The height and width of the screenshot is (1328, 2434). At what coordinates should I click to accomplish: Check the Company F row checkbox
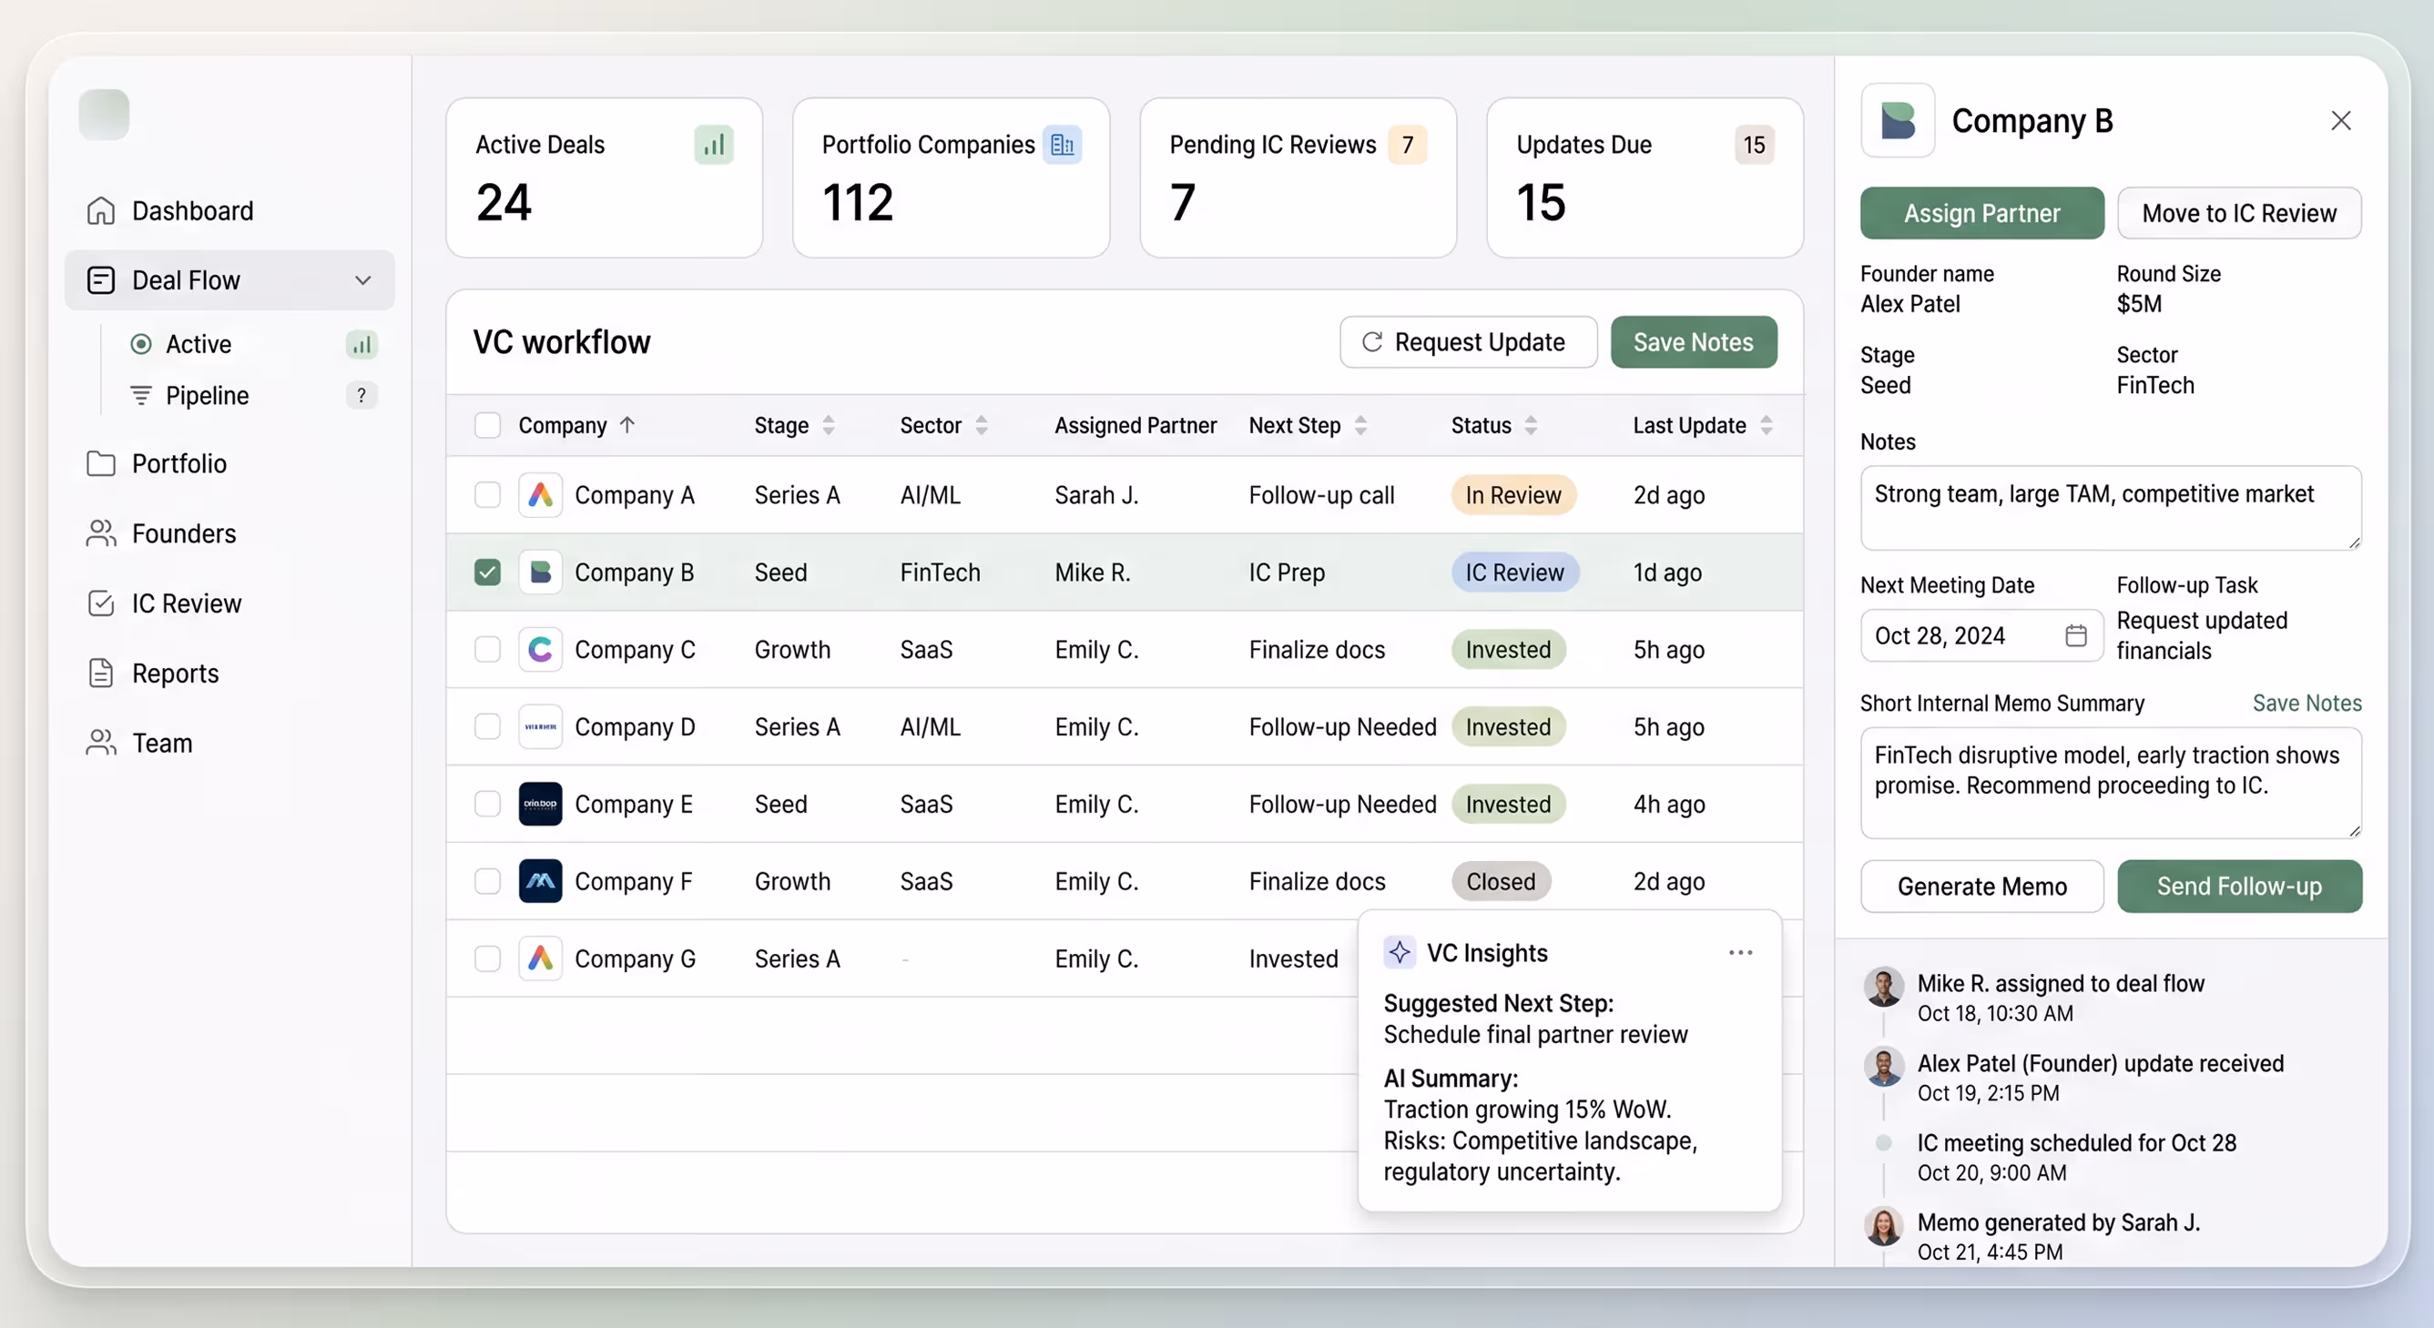coord(487,882)
